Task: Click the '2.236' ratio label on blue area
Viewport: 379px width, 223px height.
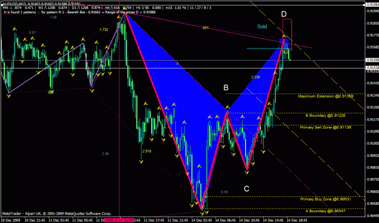Action: click(x=255, y=78)
